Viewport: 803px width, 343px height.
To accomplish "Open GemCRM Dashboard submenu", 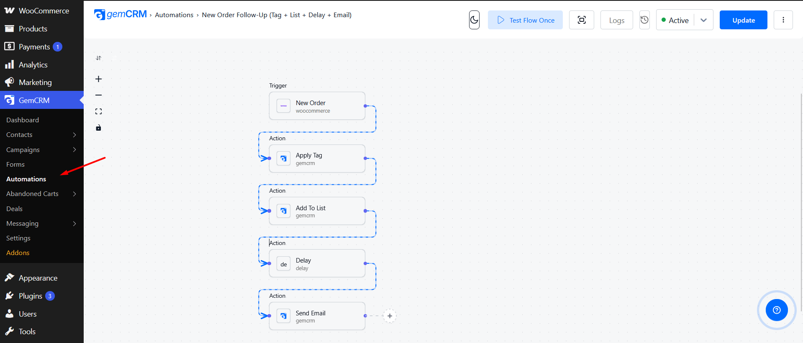I will 23,120.
